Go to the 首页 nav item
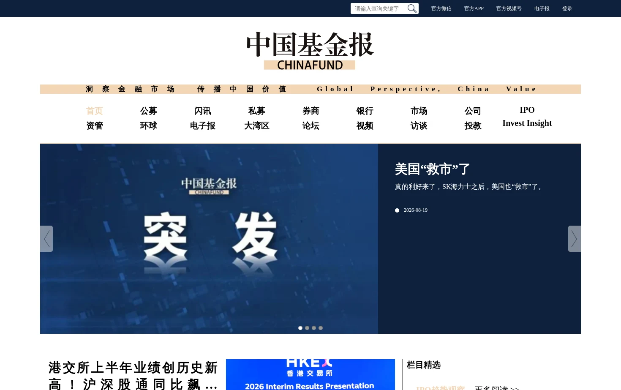 (95, 111)
